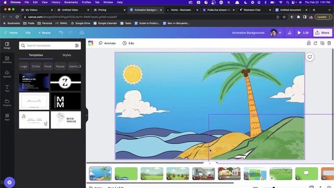The image size is (334, 188).
Task: Open a new browser tab
Action: coord(314,10)
